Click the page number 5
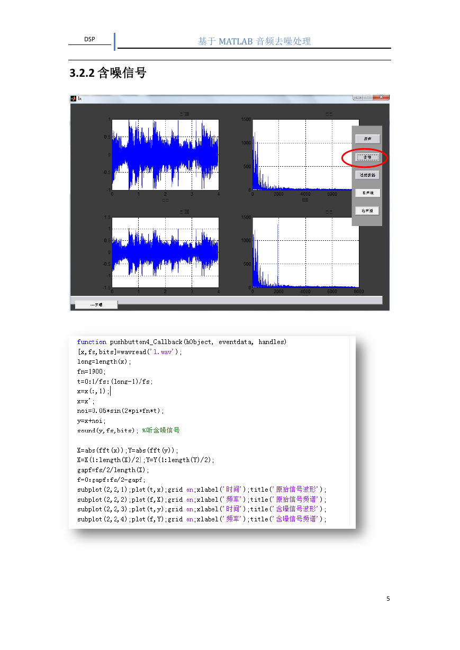Screen dimensions: 460x650 click(x=388, y=599)
